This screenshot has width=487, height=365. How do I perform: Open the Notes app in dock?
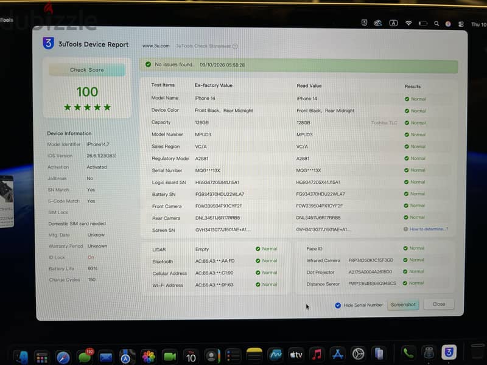254,355
